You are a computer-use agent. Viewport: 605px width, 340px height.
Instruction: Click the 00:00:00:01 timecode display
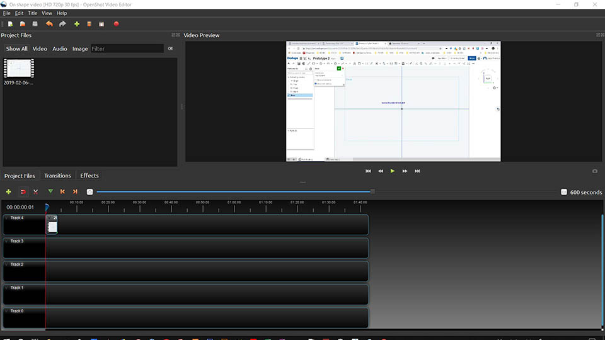coord(20,207)
